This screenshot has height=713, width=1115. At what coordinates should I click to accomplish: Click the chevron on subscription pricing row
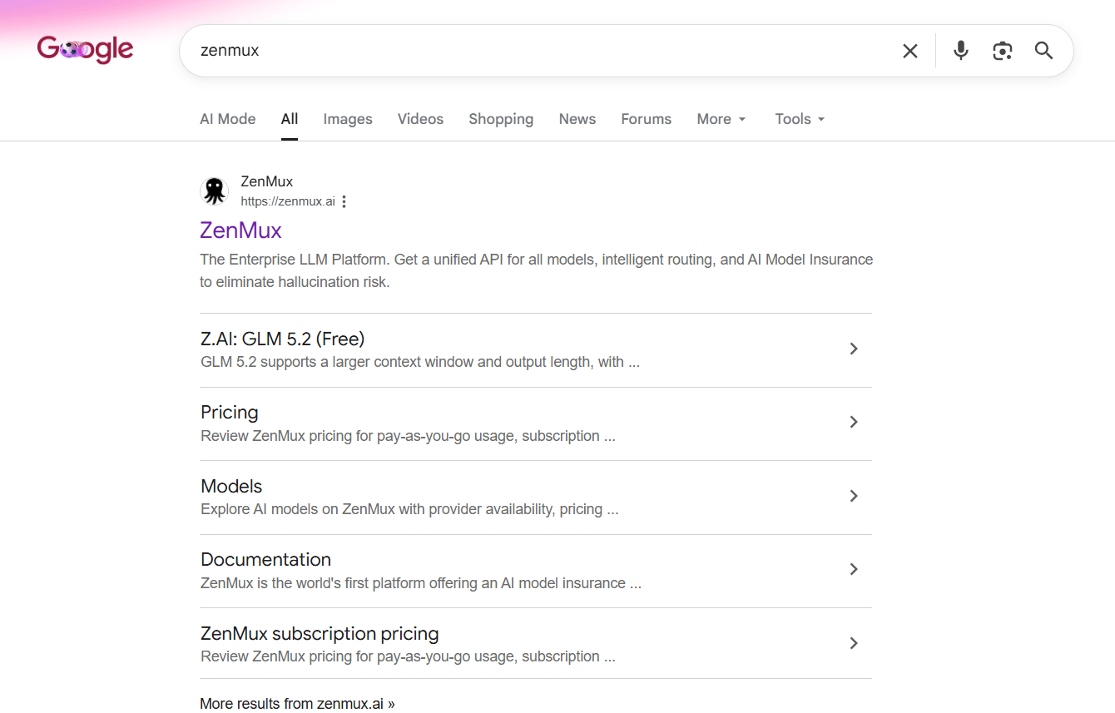click(853, 643)
